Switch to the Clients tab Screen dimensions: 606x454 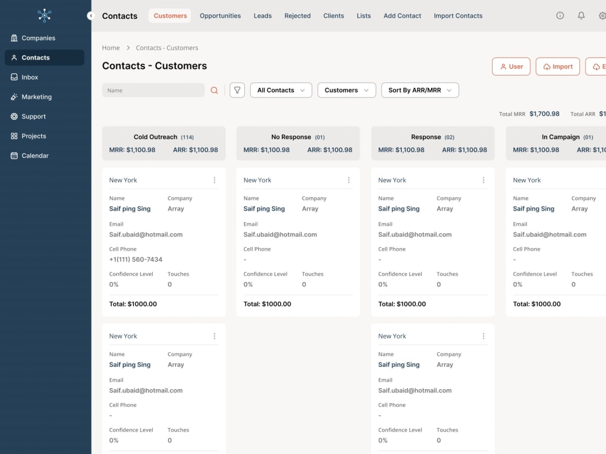pos(333,16)
